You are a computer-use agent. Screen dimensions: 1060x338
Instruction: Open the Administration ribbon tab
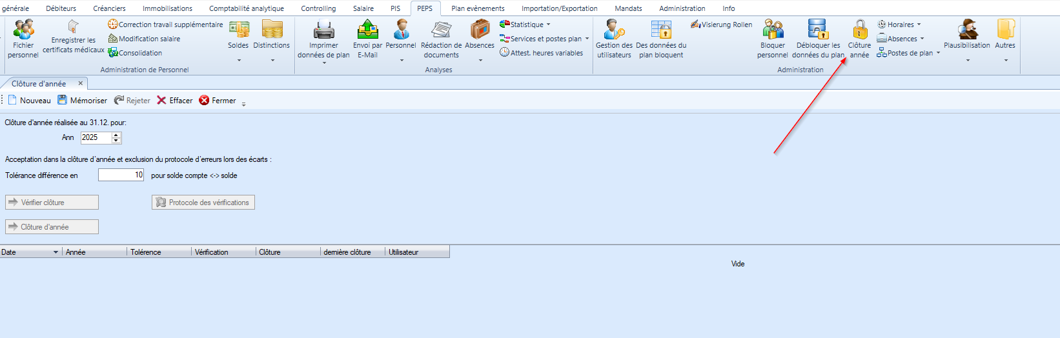coord(682,8)
